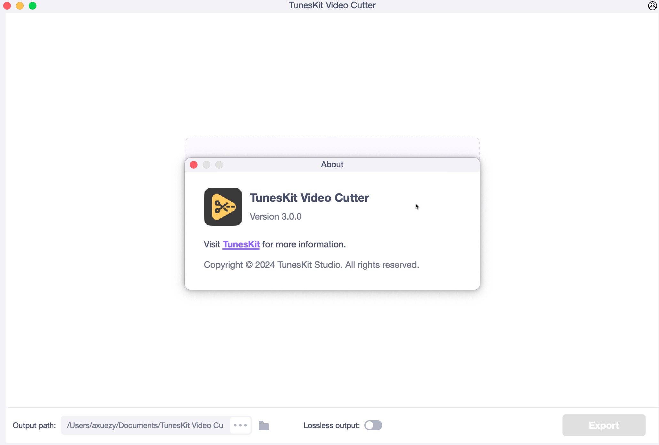Click the TunesKit Video Cutter app logo
This screenshot has height=445, width=659.
tap(223, 207)
